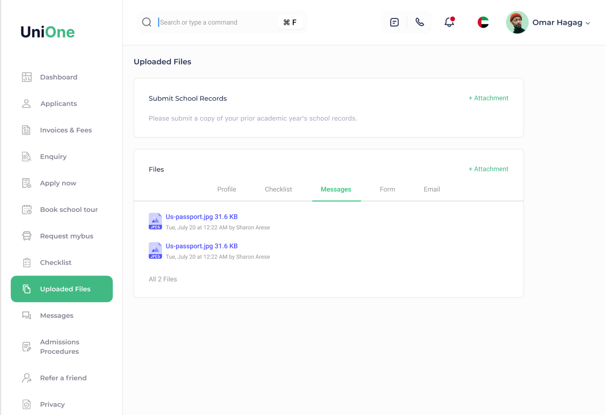Select the Email files tab
Screen dimensions: 605x415
point(432,190)
